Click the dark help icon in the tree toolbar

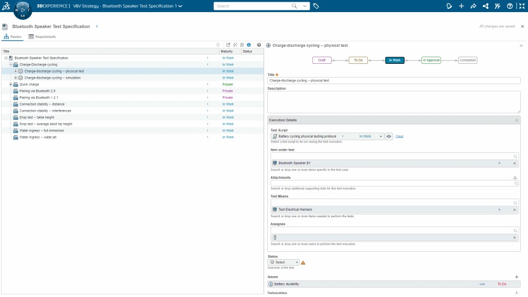[x=259, y=45]
